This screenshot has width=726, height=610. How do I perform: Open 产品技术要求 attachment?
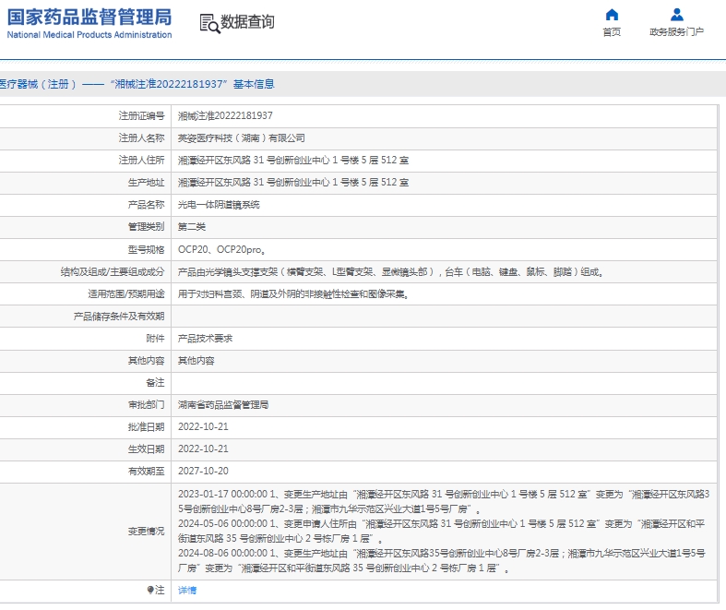tap(205, 339)
